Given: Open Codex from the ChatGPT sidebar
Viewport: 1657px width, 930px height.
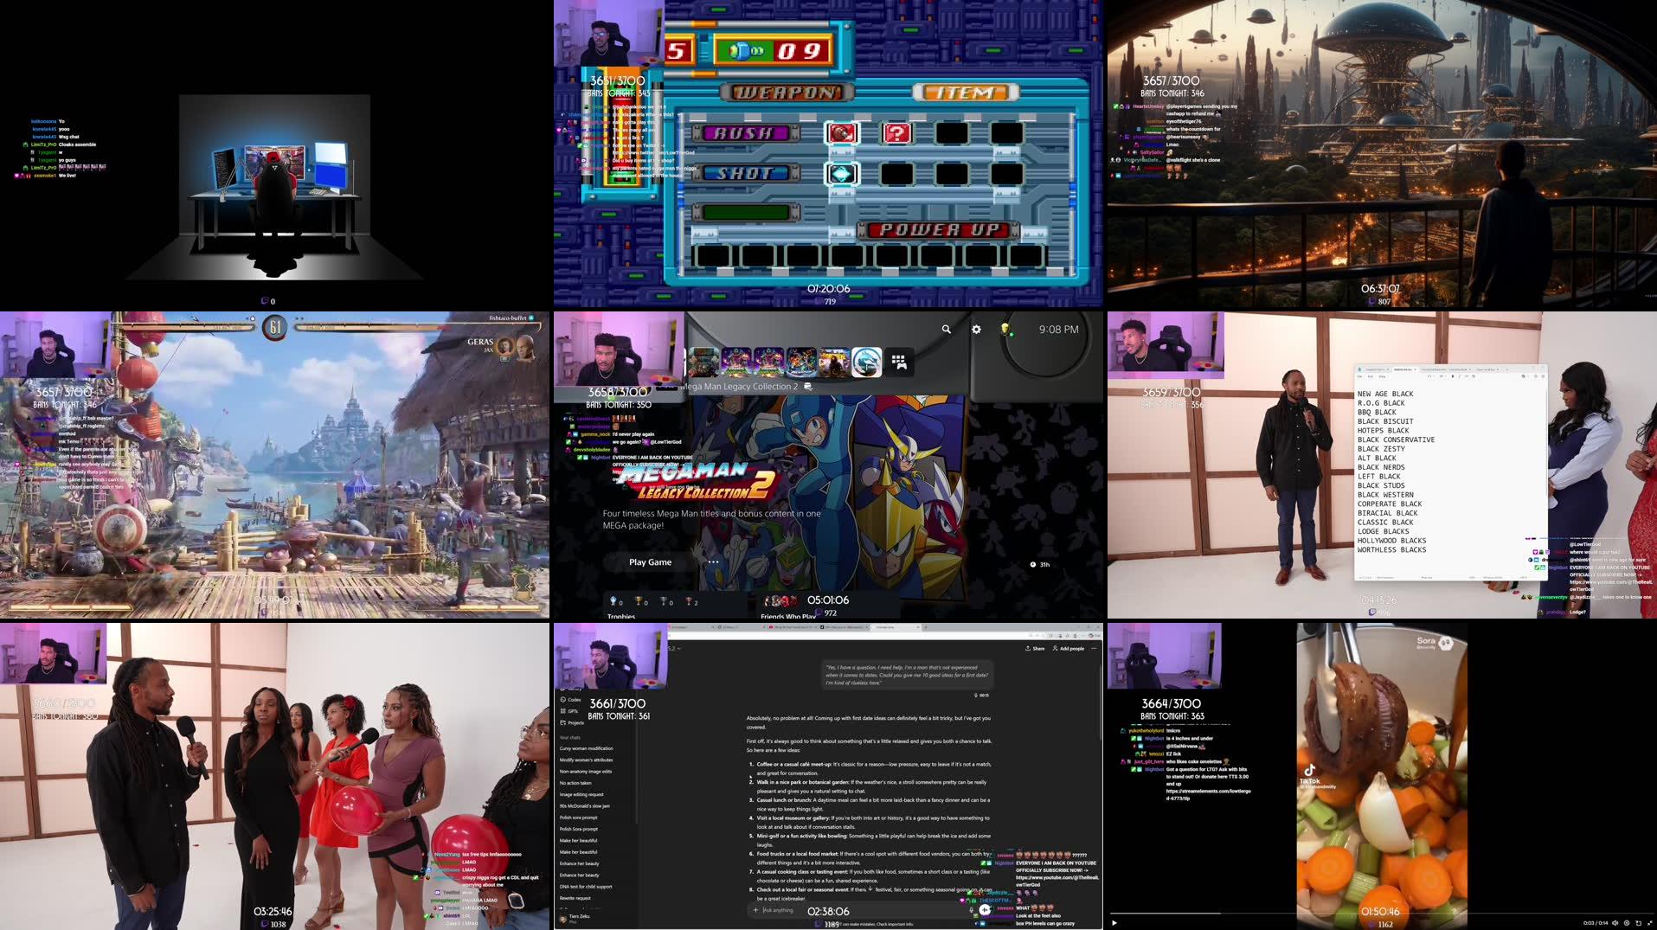Looking at the screenshot, I should [573, 700].
